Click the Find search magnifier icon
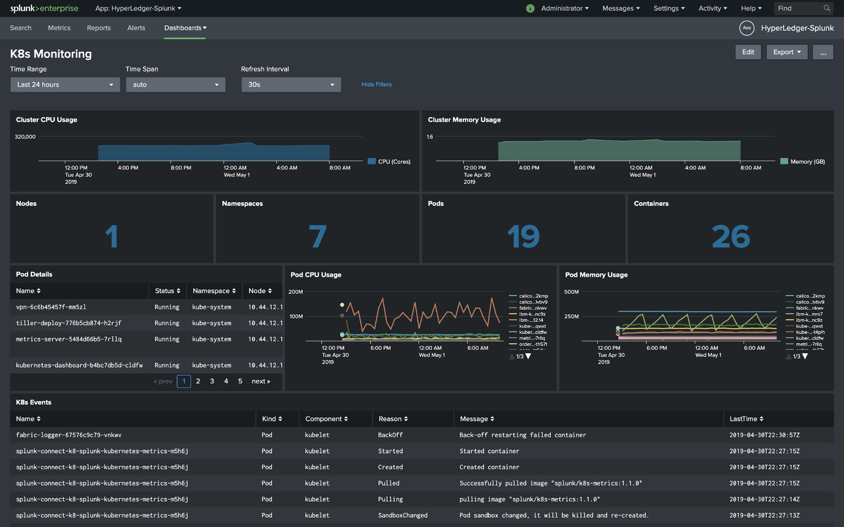844x527 pixels. pyautogui.click(x=826, y=8)
